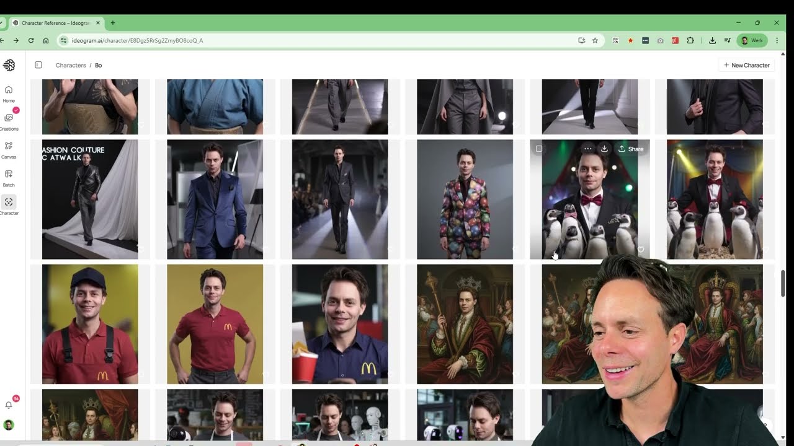Open the penguins image with yellow stage lights
Screen dimensions: 794x446
[x=715, y=199]
